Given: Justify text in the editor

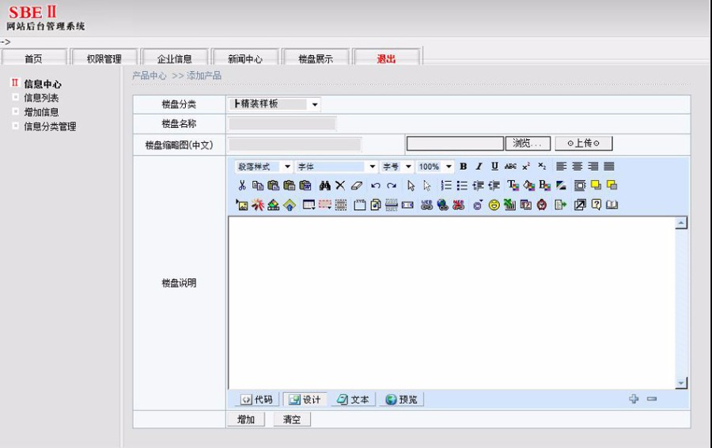Looking at the screenshot, I should pos(609,167).
